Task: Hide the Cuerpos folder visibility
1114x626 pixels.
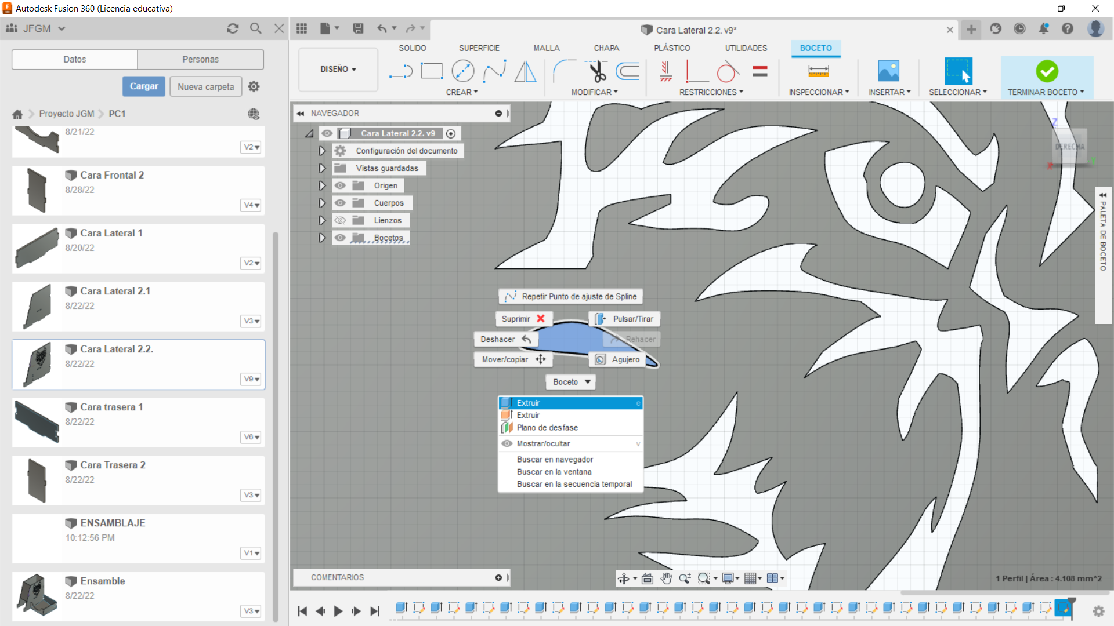Action: click(x=341, y=203)
